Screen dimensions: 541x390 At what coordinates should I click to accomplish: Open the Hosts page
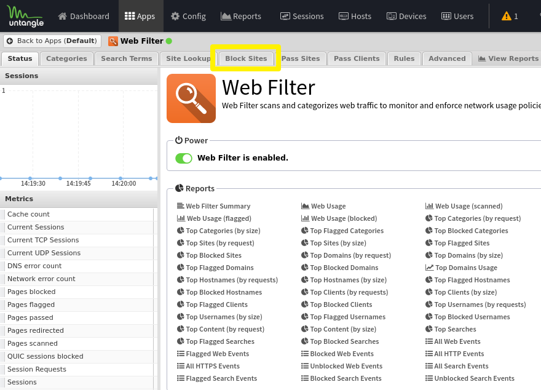coord(355,16)
